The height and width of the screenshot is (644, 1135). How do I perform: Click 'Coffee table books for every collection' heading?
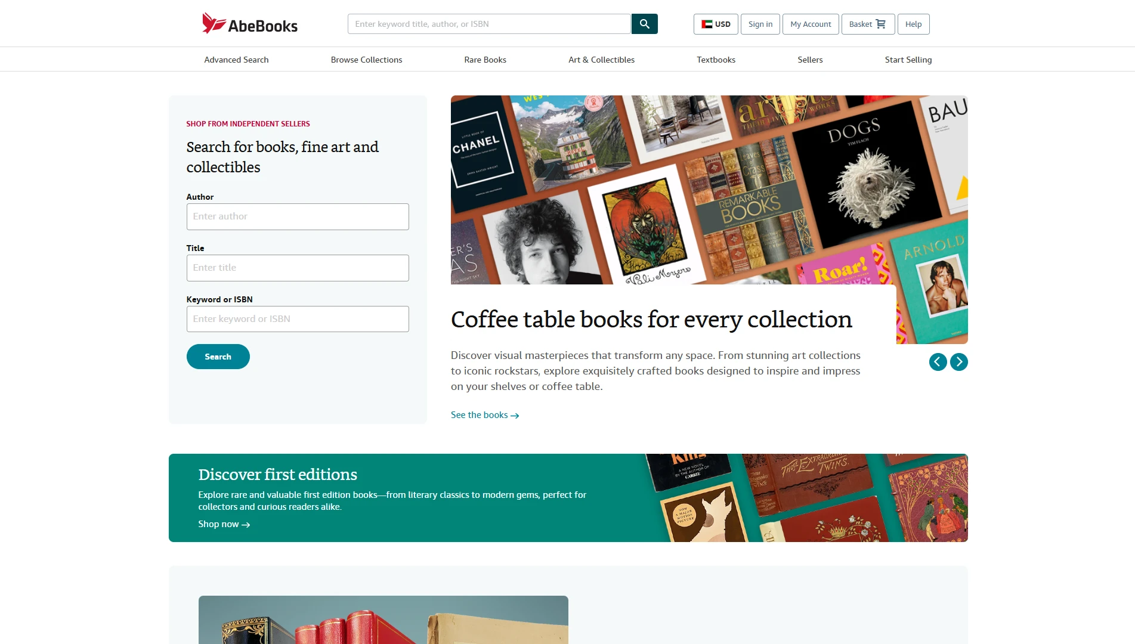tap(651, 320)
